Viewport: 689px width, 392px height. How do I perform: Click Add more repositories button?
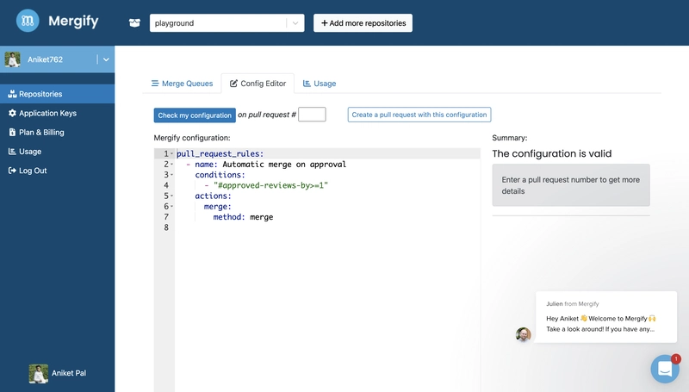coord(363,23)
